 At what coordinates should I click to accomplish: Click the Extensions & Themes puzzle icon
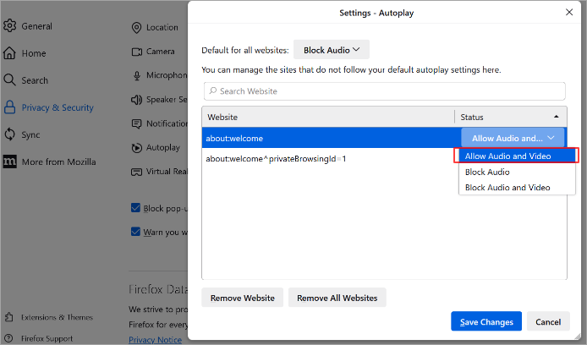coord(9,317)
